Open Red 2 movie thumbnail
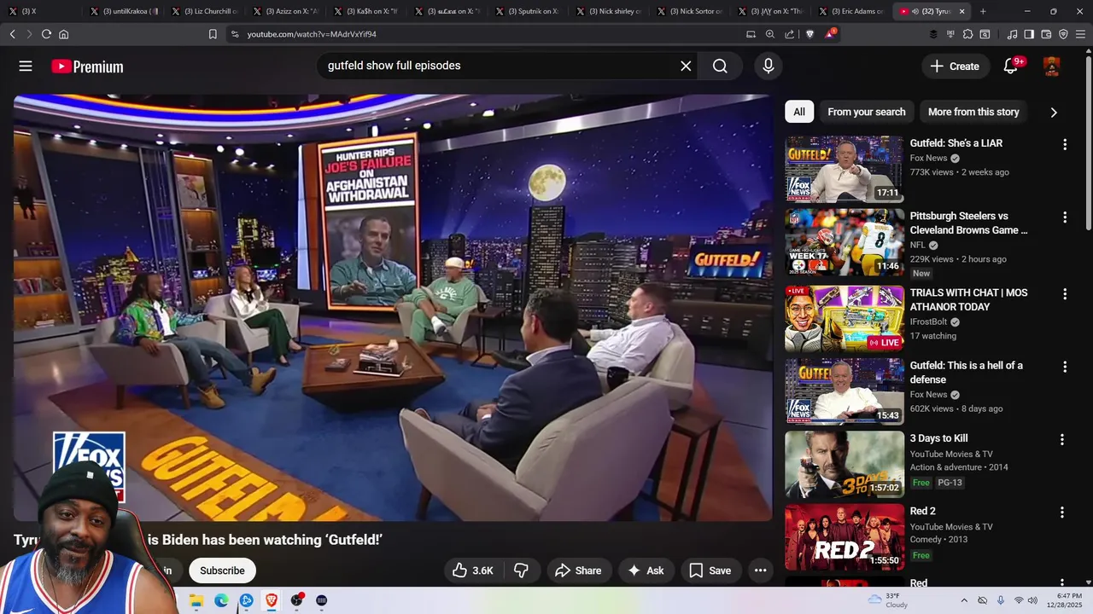Viewport: 1093px width, 614px height. [844, 537]
